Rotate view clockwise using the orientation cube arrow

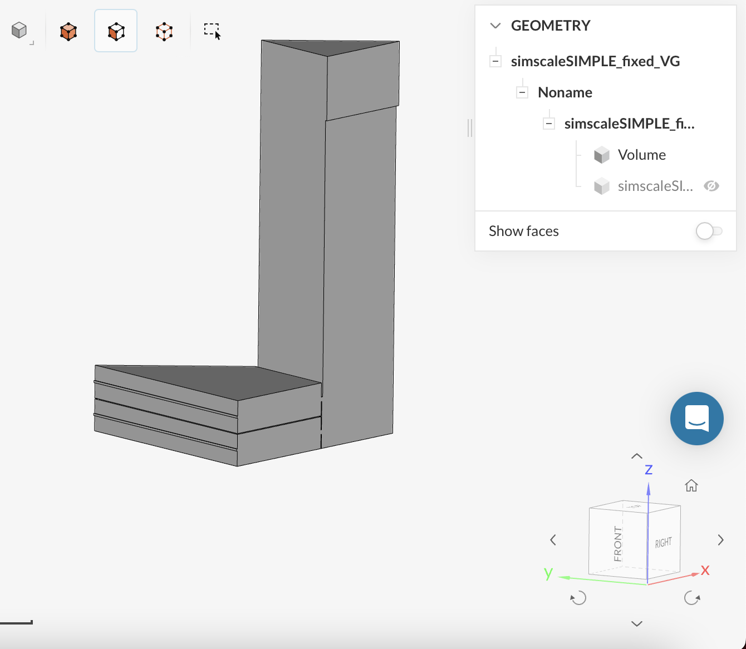[x=692, y=598]
